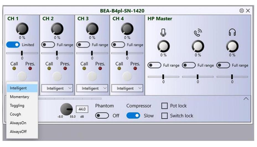Disable the CH 1 Limited toggle
257x147 pixels.
[x=13, y=45]
